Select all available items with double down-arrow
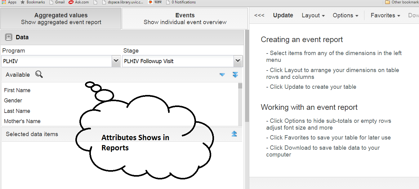Image resolution: width=419 pixels, height=189 pixels. point(235,75)
